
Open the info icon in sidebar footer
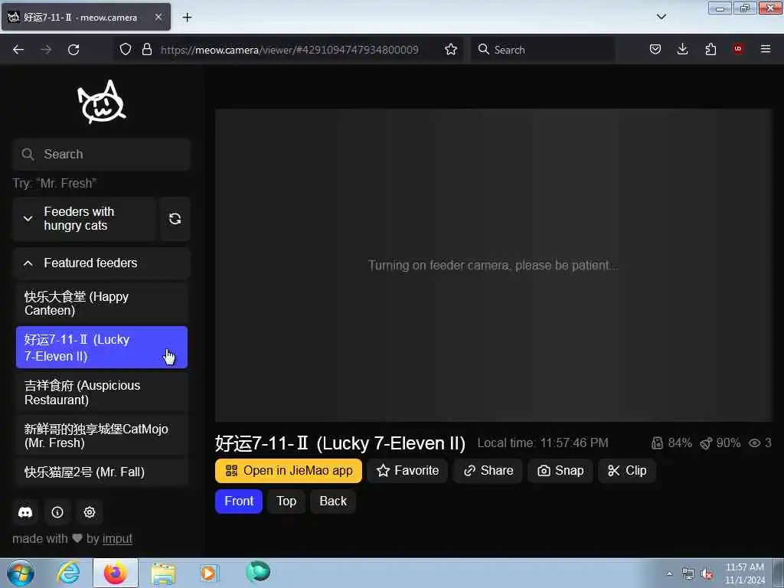[x=57, y=512]
